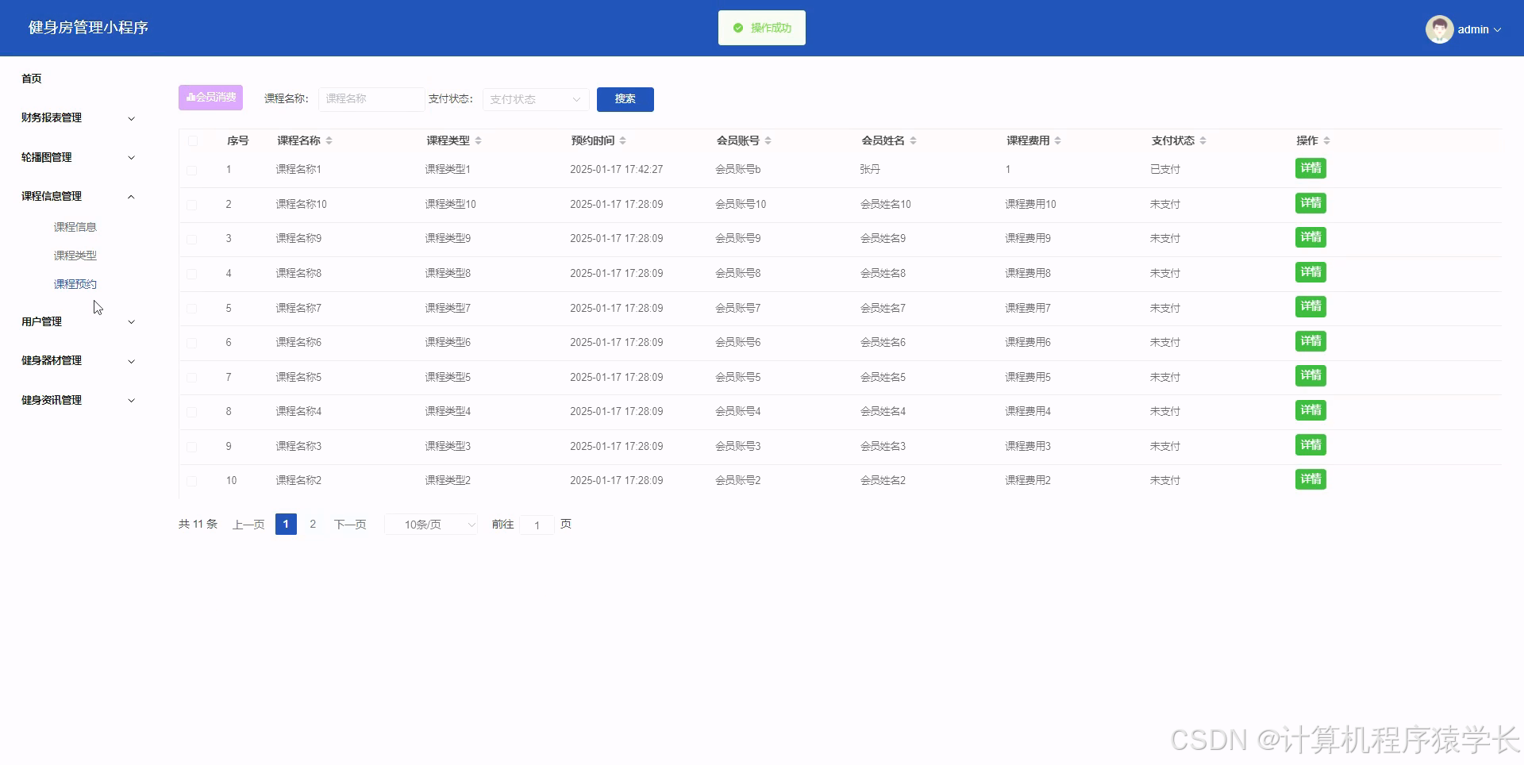Open the 支付状态 filter dropdown

pos(535,99)
